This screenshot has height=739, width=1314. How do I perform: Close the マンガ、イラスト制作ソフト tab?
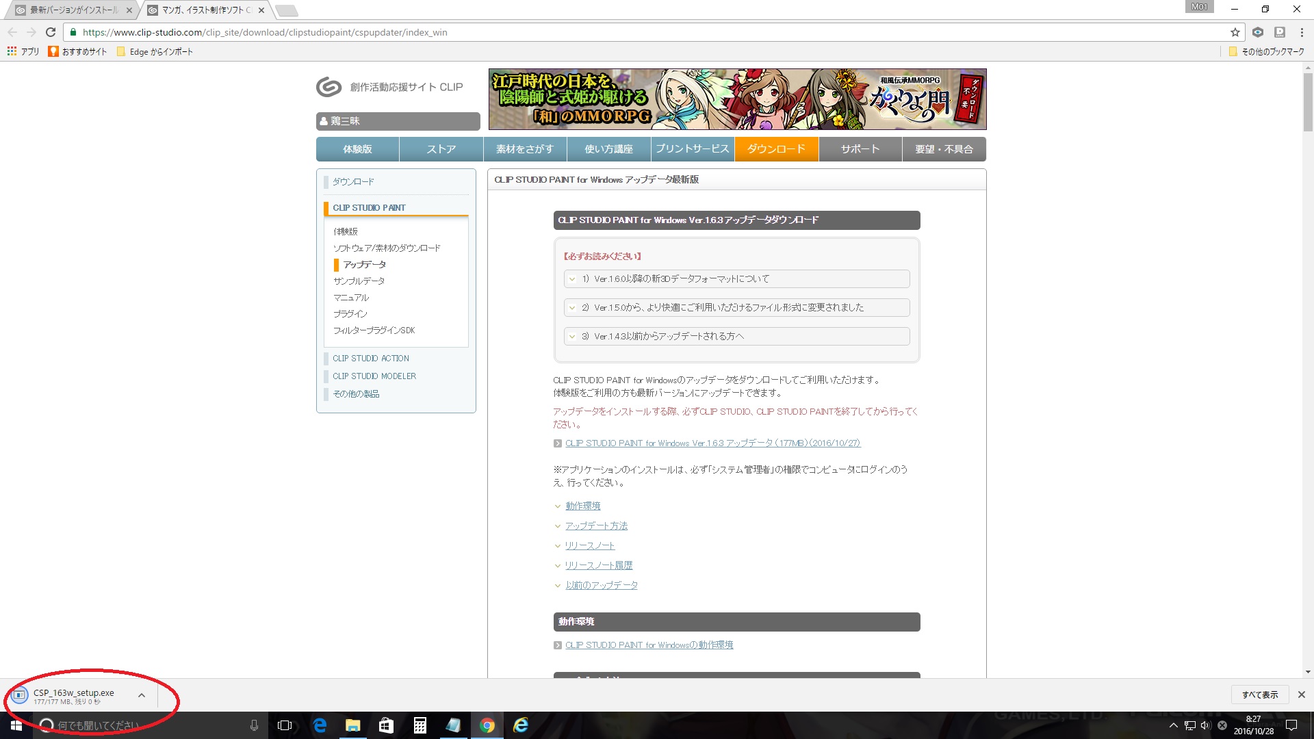click(261, 10)
